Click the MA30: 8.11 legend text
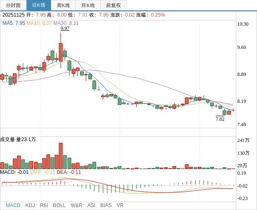The height and width of the screenshot is (210, 257). (66, 23)
